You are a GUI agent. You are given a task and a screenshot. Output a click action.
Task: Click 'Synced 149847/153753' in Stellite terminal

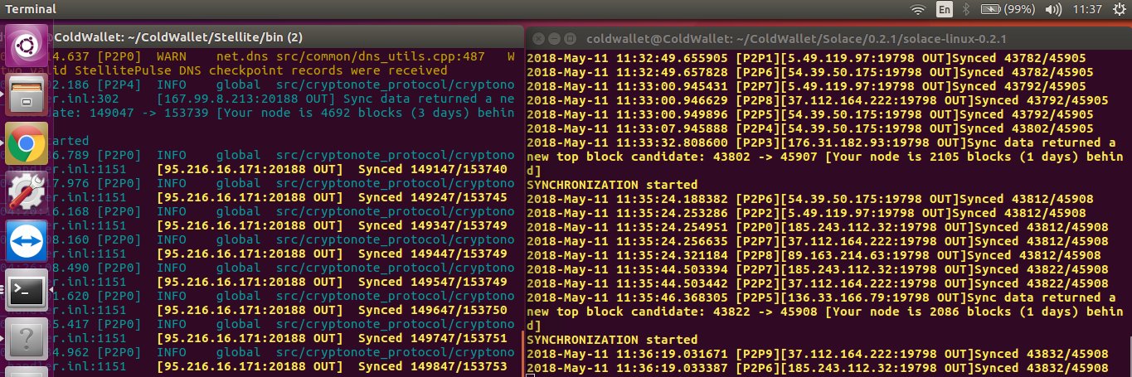tap(433, 365)
